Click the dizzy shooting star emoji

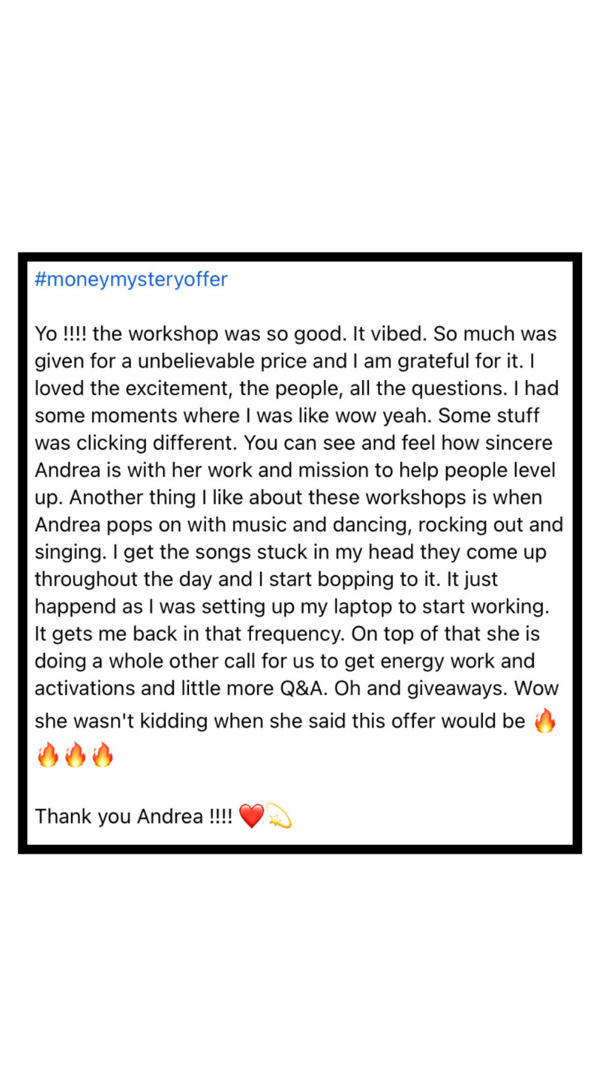pyautogui.click(x=279, y=817)
